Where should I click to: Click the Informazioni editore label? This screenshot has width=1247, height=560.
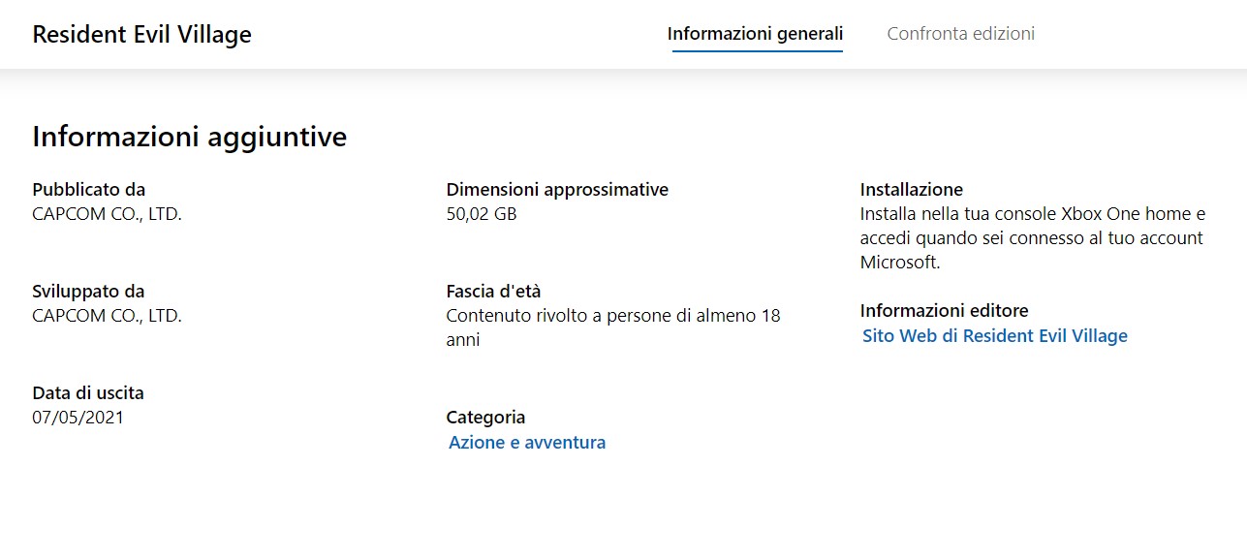click(945, 311)
